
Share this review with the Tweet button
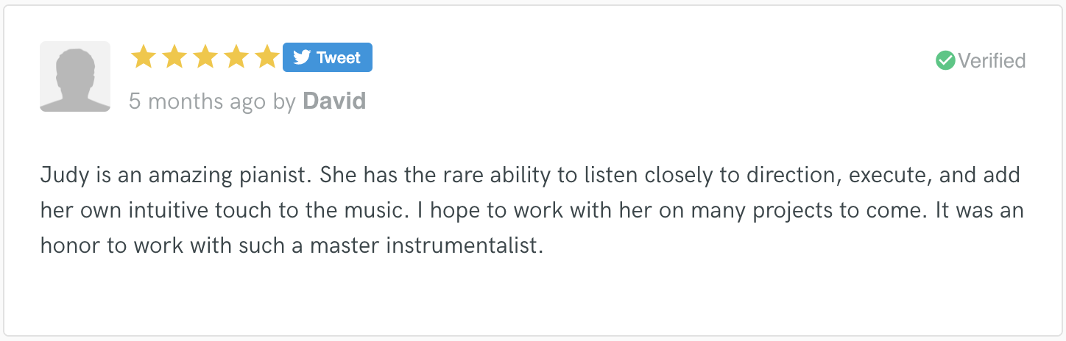click(x=328, y=57)
